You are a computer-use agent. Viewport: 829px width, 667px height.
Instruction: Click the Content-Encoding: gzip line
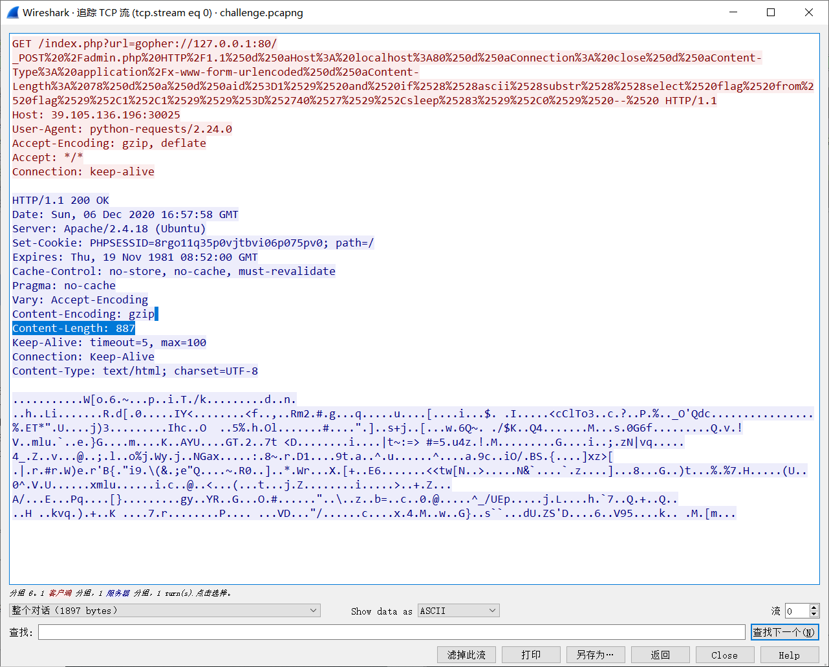point(83,314)
